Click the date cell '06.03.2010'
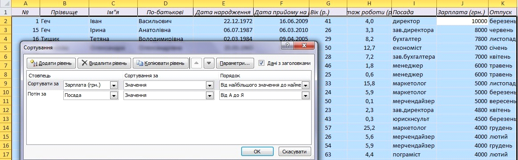The image size is (518, 160). point(281,30)
